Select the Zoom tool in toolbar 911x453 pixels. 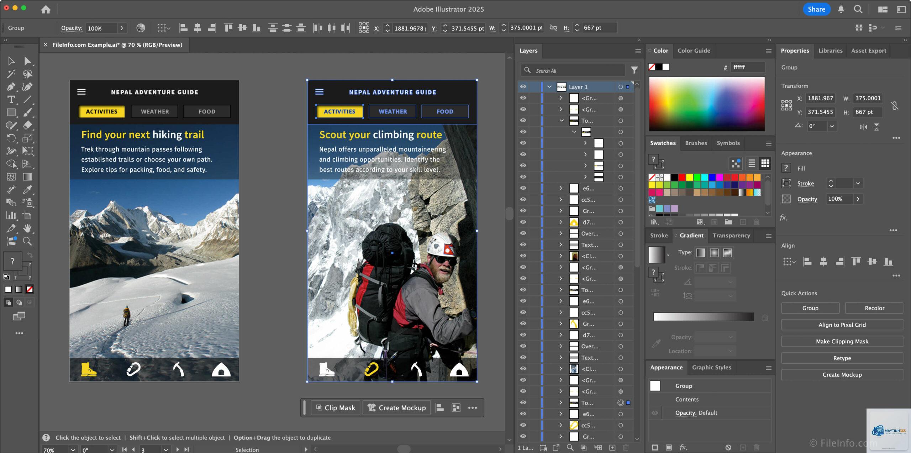coord(27,241)
